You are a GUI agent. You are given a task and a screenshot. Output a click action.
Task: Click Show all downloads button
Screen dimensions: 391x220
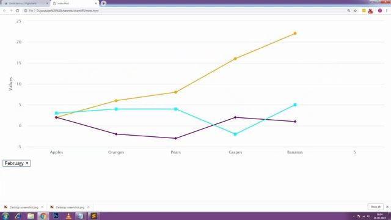(376, 207)
